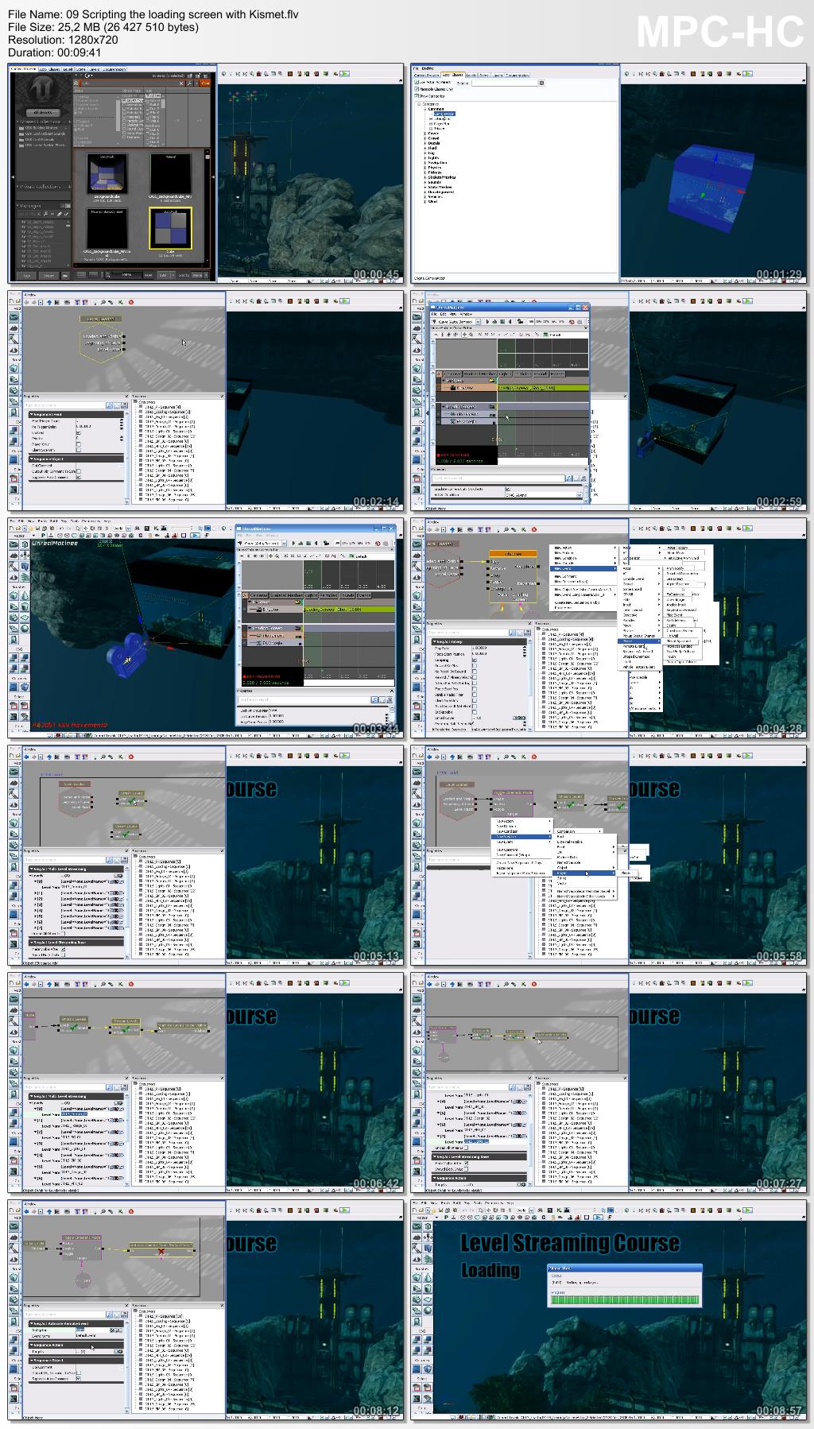Screen dimensions: 814x1429
Task: Toggle the checked property checkbox in small Matinee
Action: (x=508, y=489)
